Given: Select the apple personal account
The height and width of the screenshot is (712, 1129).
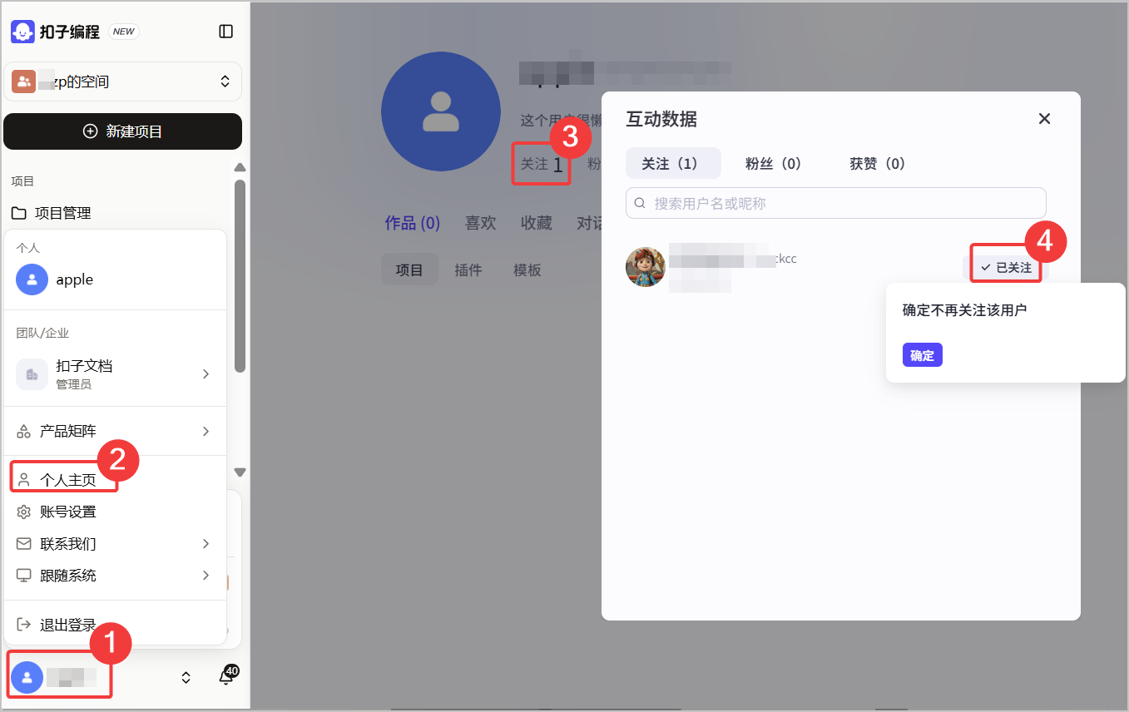Looking at the screenshot, I should click(x=115, y=279).
